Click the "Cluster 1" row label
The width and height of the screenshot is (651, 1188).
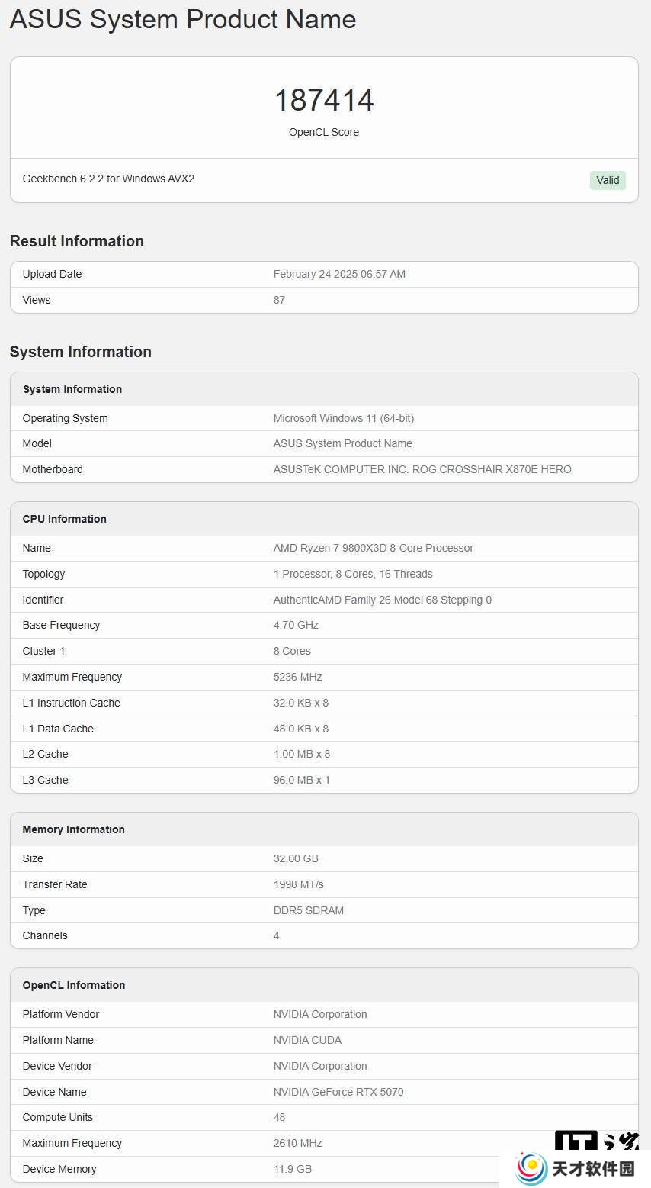coord(44,651)
